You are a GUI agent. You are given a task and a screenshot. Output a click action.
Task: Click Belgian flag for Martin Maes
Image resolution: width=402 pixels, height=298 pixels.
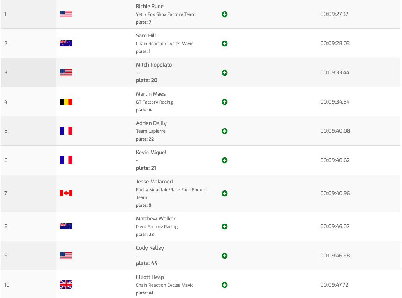tap(66, 102)
